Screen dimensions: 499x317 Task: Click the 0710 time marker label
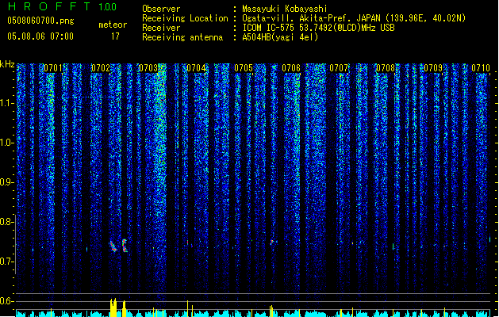(x=481, y=68)
